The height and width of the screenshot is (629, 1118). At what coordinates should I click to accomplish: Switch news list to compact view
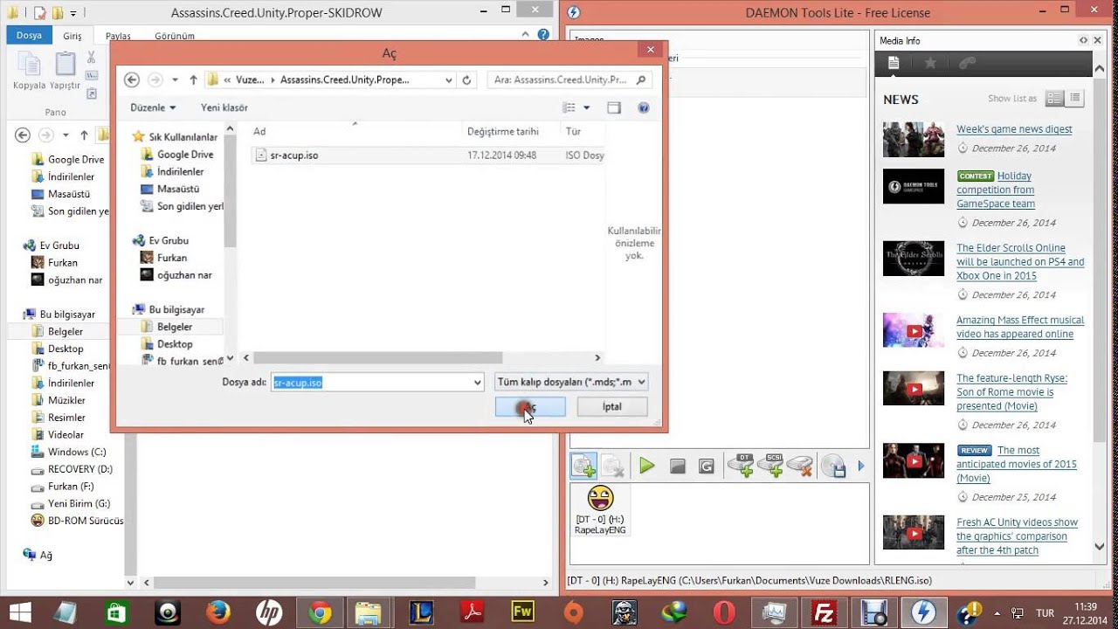pos(1075,99)
